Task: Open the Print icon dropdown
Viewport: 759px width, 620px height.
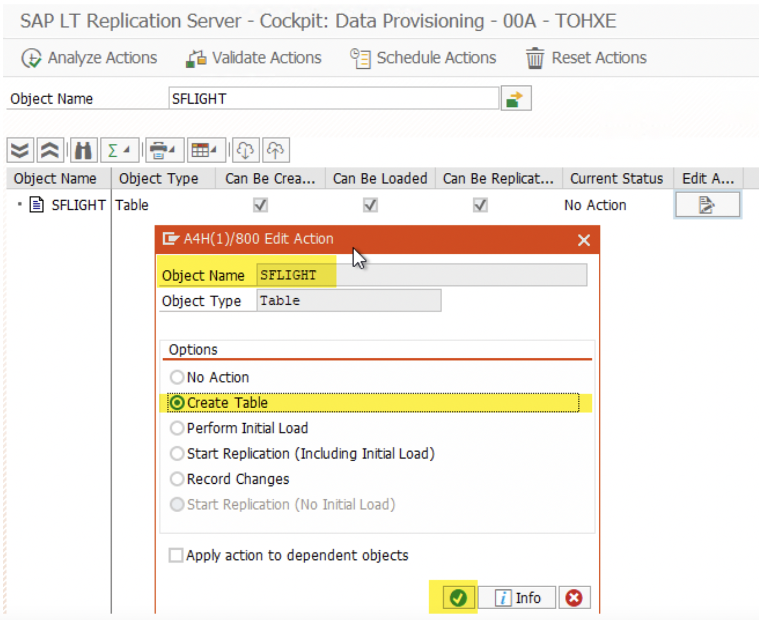Action: (165, 150)
